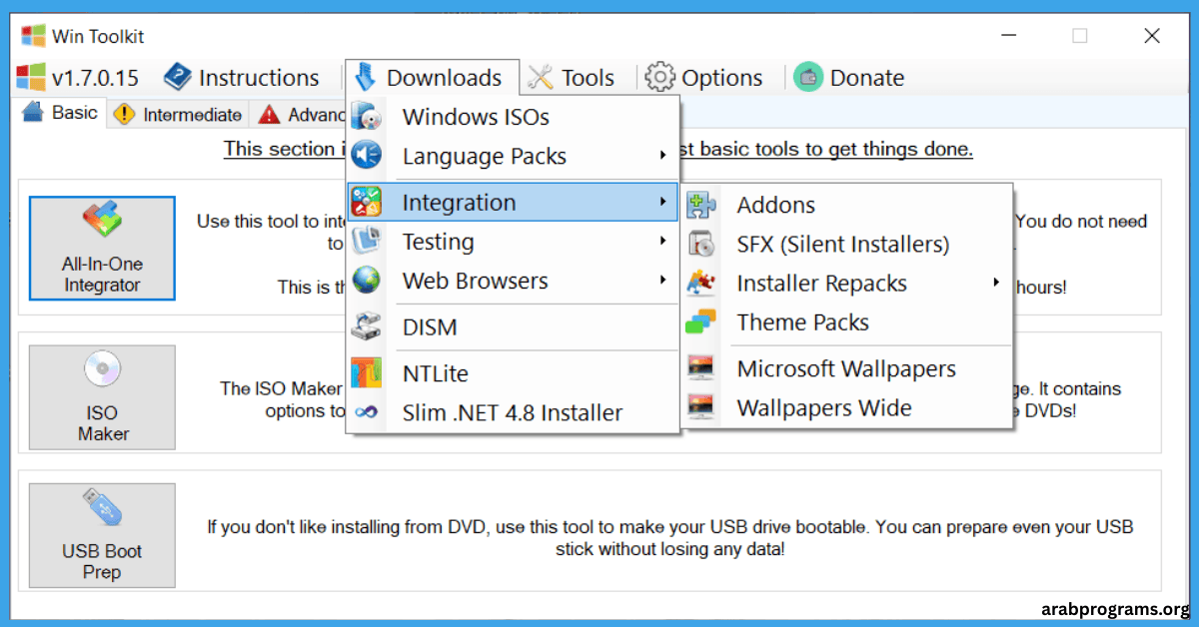Viewport: 1199px width, 627px height.
Task: Choose DISM menu entry
Action: point(514,326)
